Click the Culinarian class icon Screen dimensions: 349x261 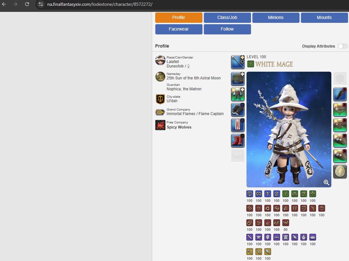(x=313, y=238)
